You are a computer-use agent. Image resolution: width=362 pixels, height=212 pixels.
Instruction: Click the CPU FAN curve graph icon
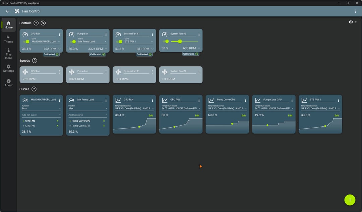pos(118,100)
